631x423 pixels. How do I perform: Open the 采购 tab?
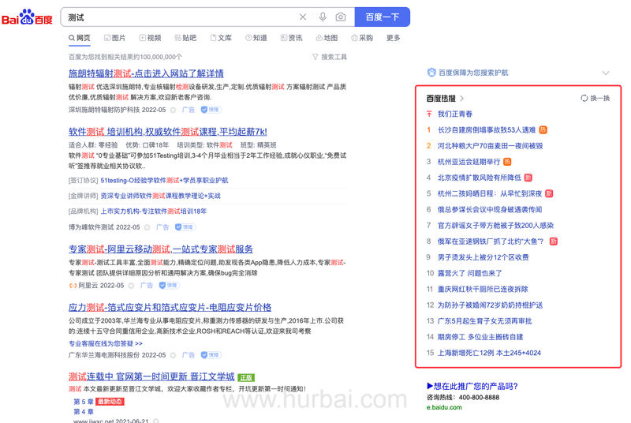362,38
